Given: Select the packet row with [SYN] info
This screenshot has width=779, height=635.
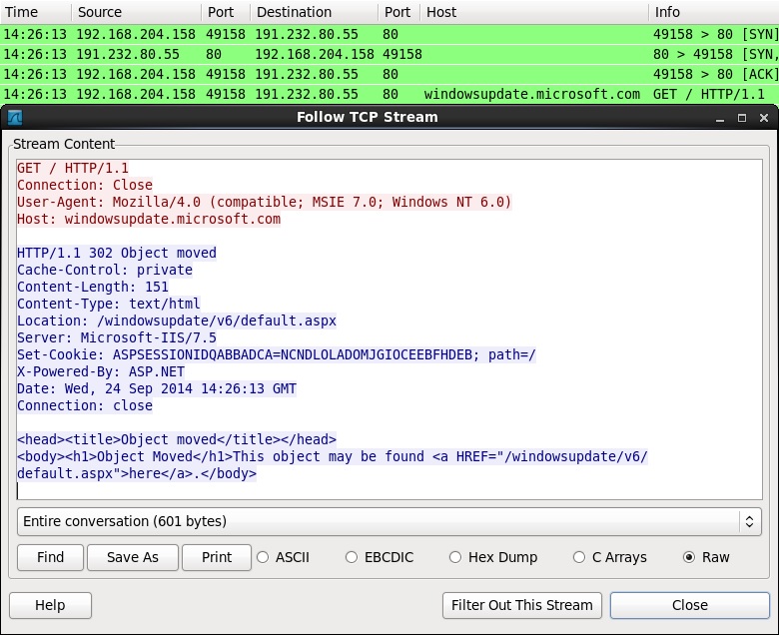Looking at the screenshot, I should (x=389, y=34).
